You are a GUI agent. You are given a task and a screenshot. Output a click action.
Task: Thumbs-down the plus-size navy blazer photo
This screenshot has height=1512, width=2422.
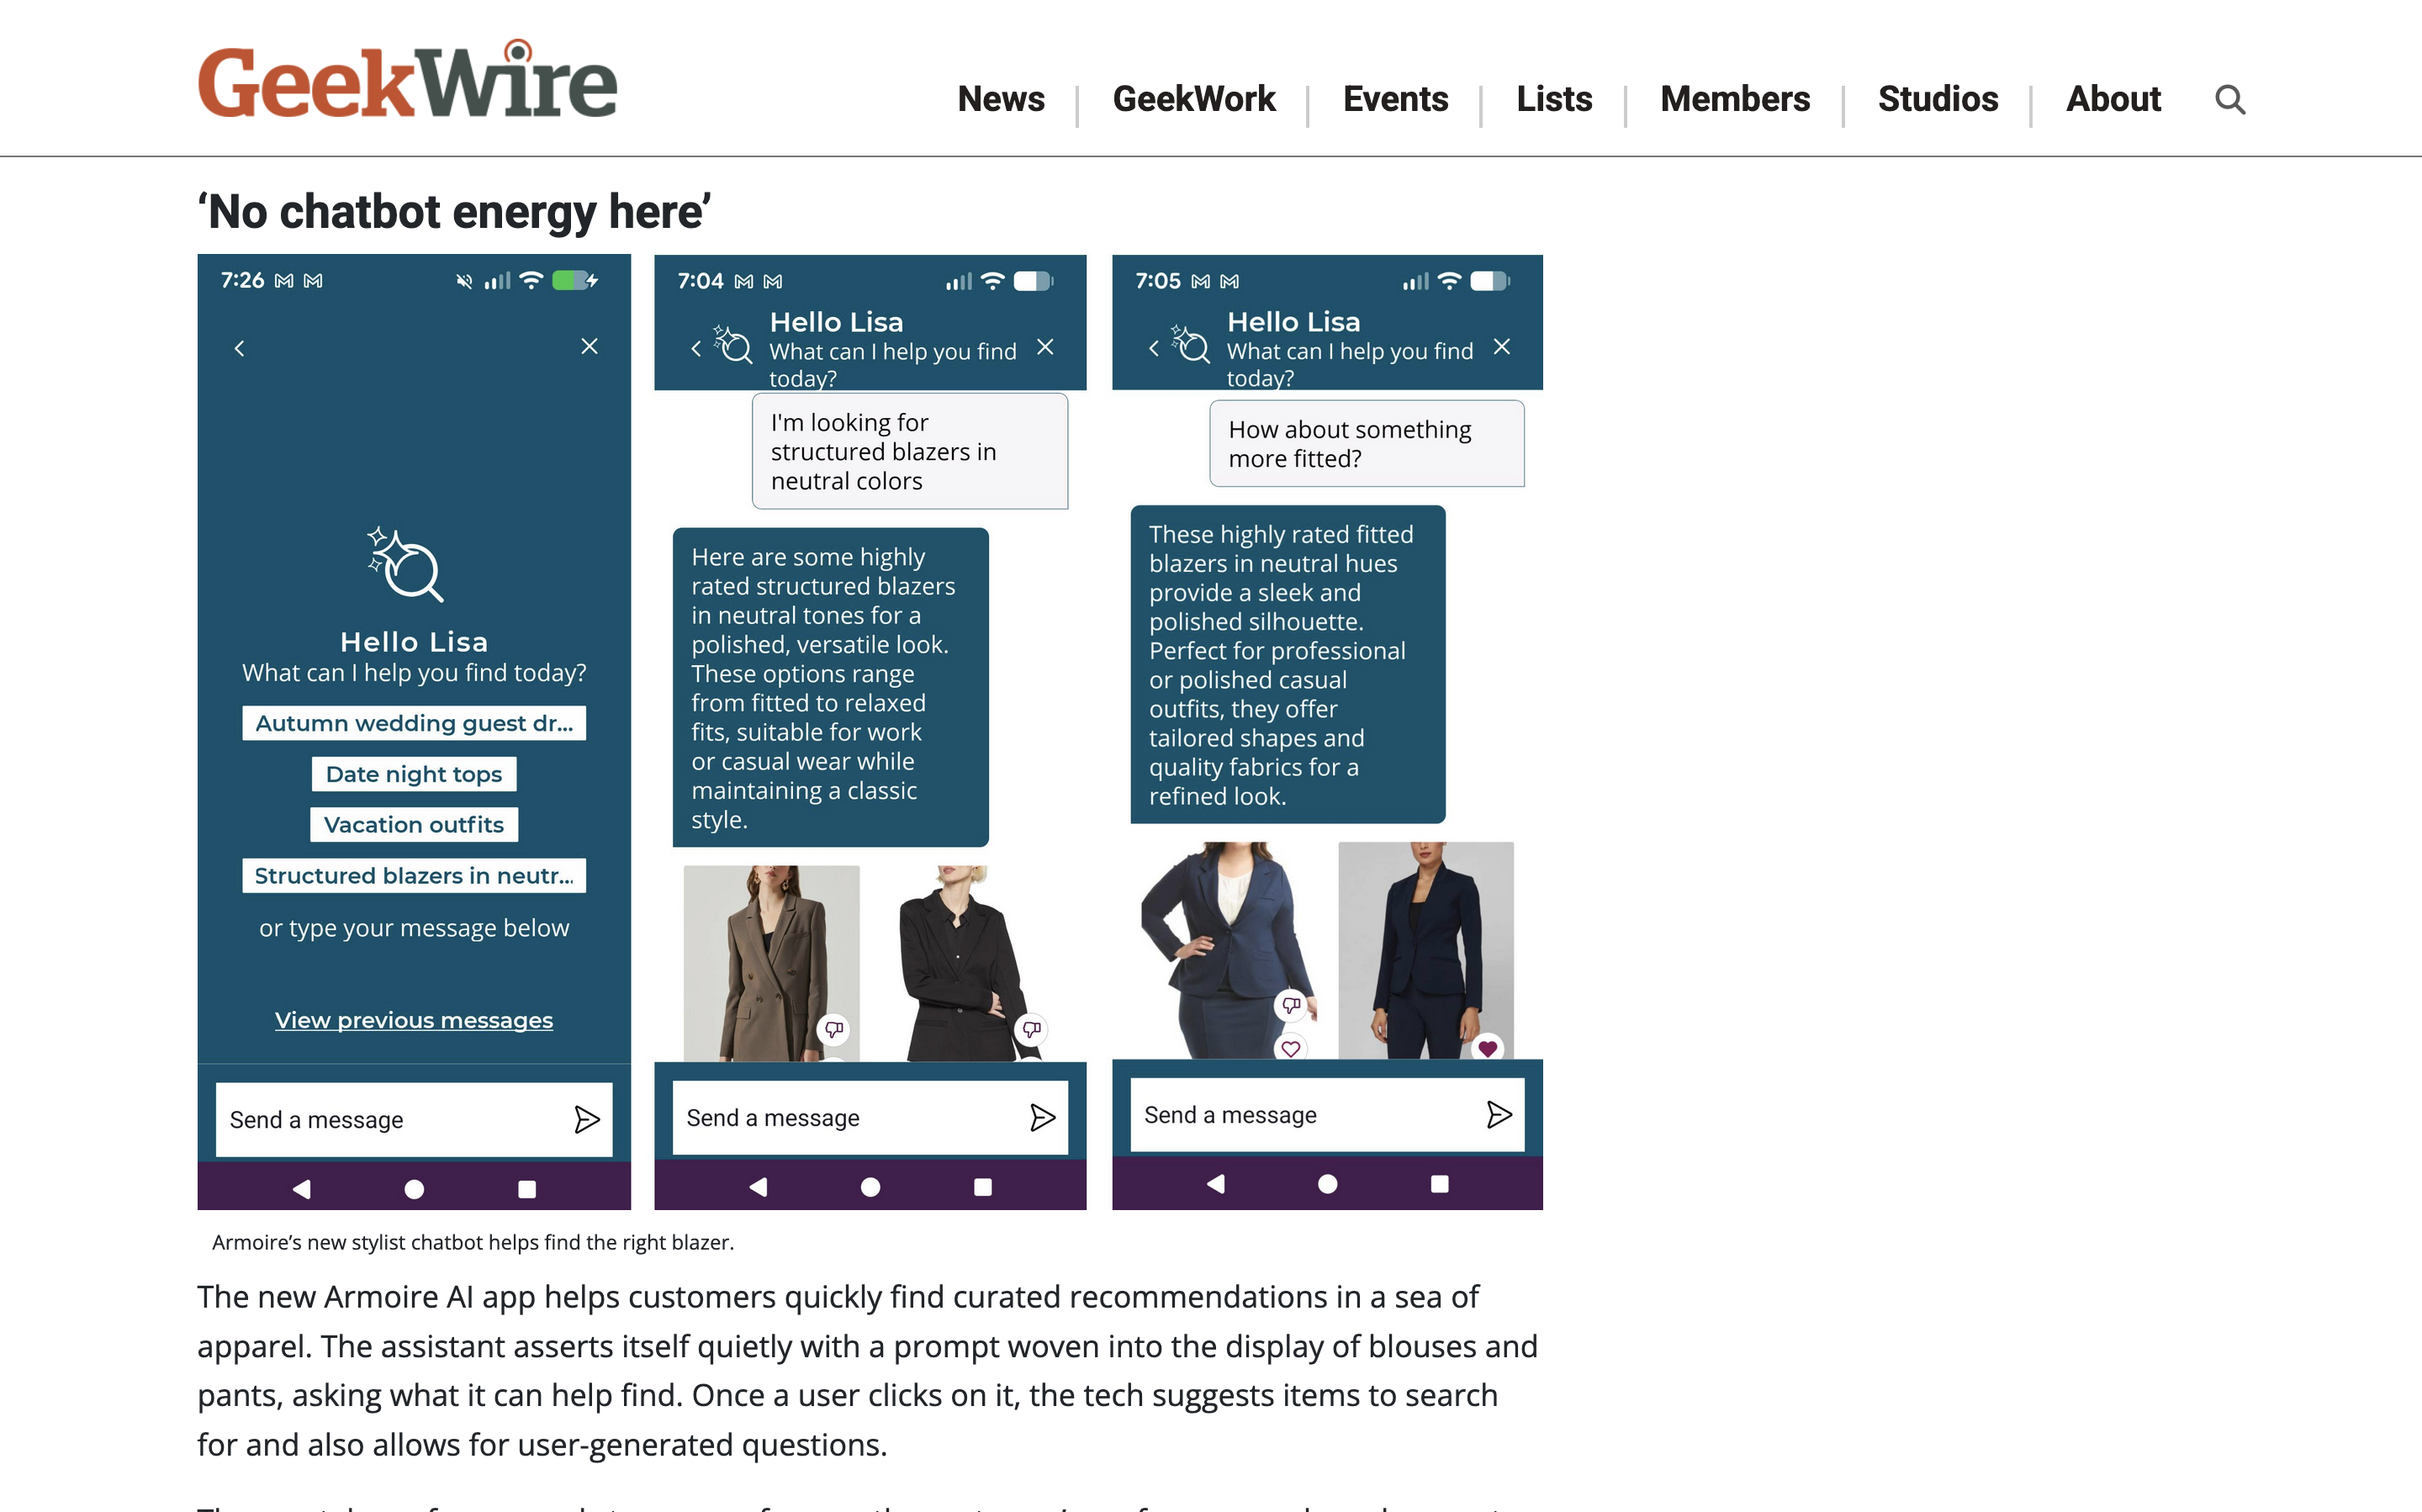point(1291,1004)
